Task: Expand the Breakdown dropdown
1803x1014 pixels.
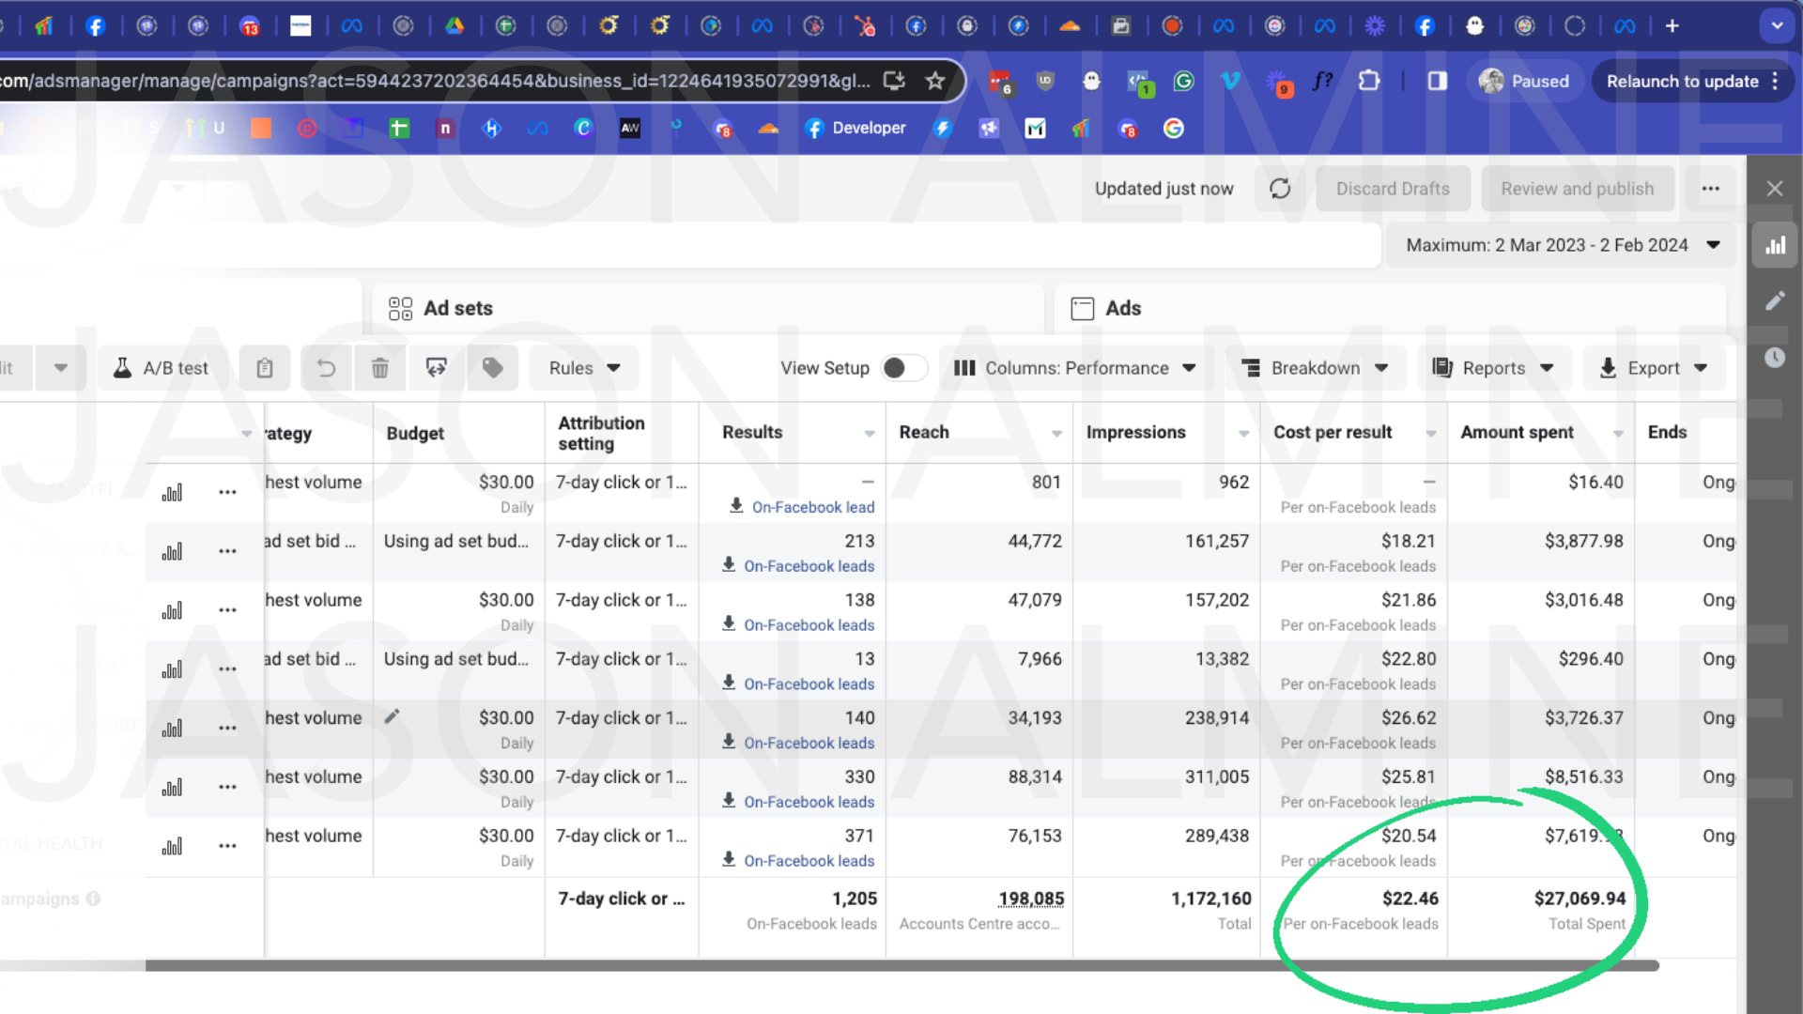Action: (1315, 368)
